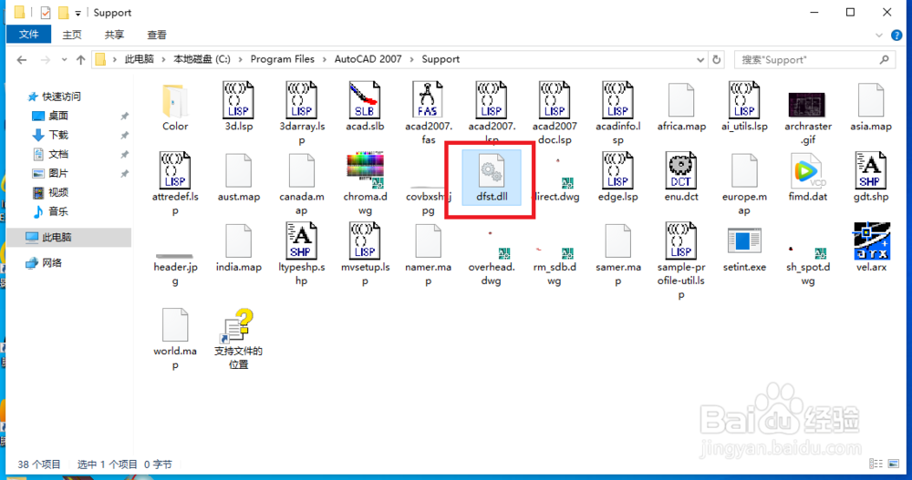Open the 主页 ribbon tab
This screenshot has height=480, width=912.
click(72, 35)
